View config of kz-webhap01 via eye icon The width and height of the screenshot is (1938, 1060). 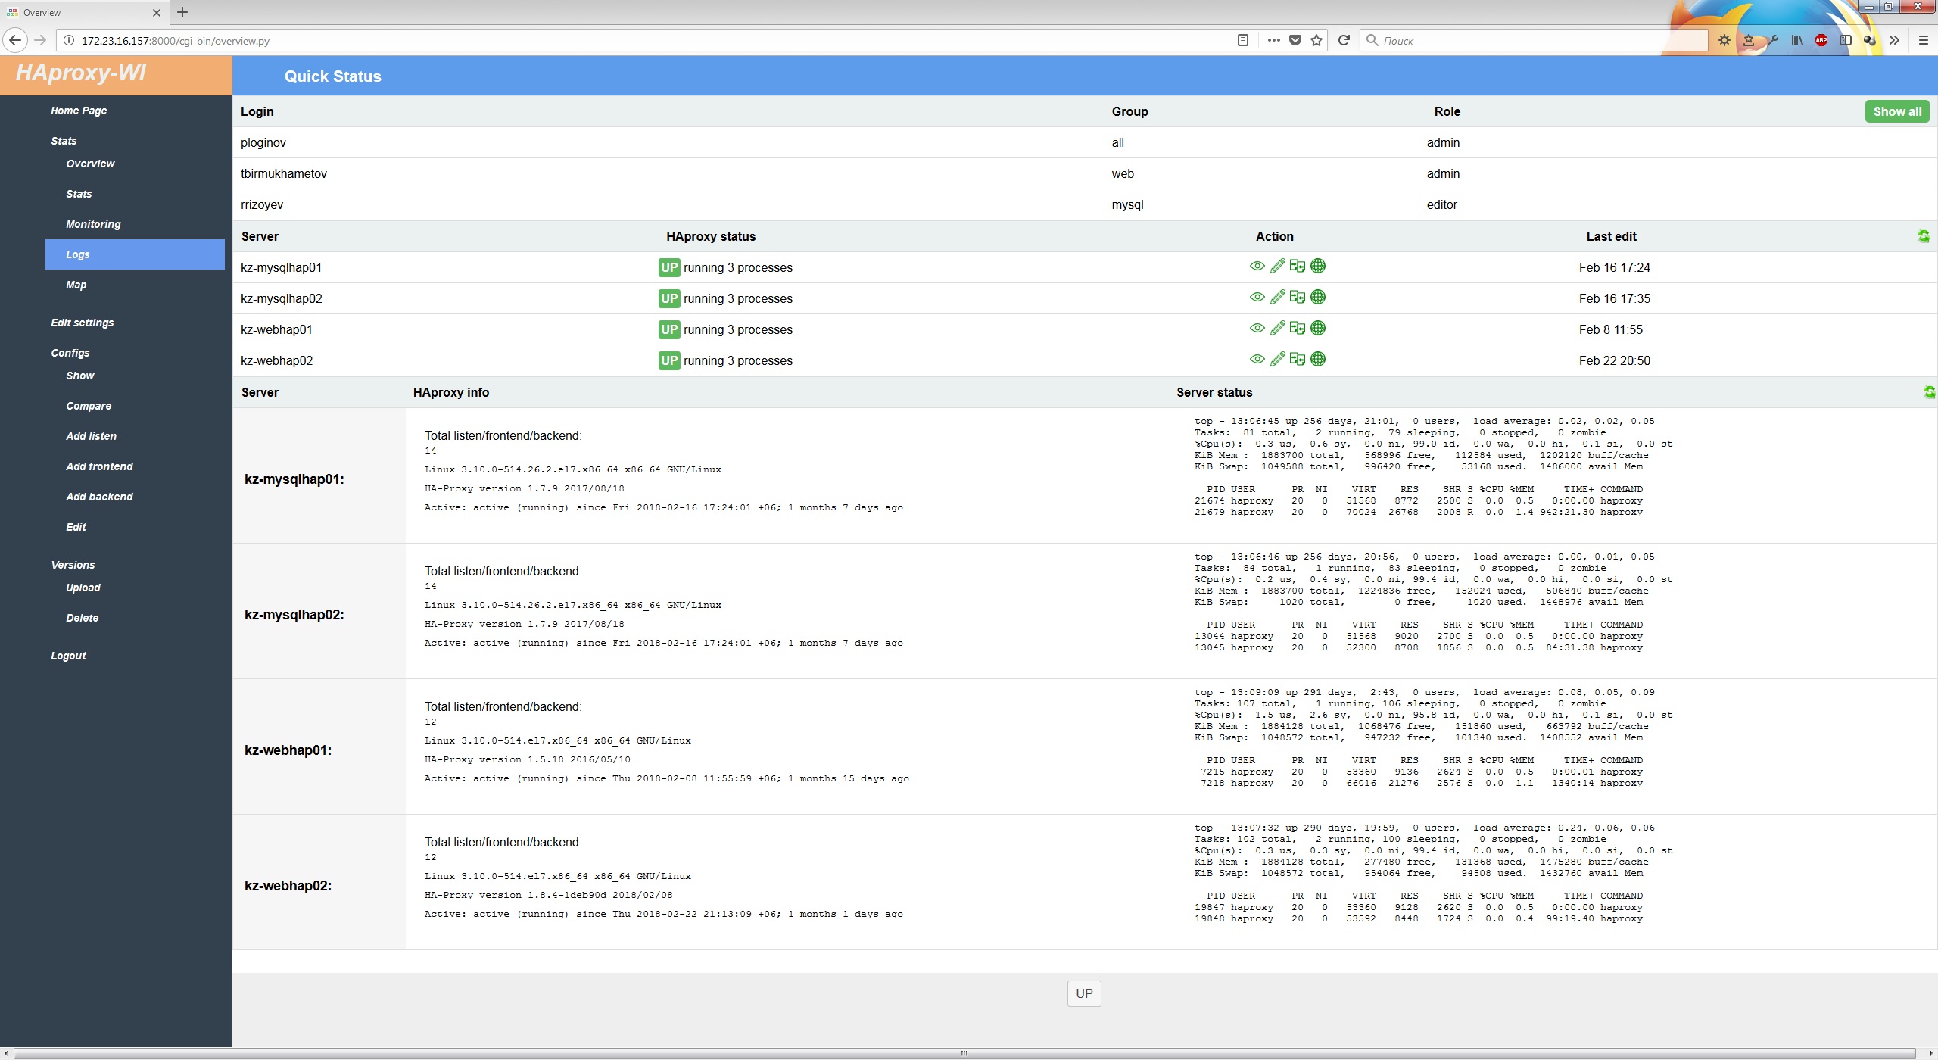[x=1257, y=328]
